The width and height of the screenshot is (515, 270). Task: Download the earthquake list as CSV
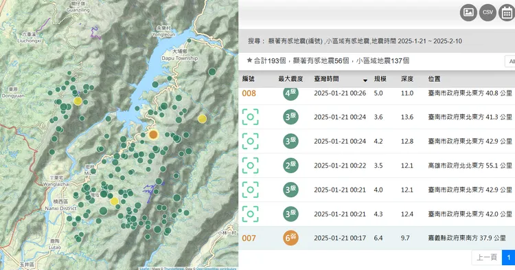click(488, 12)
